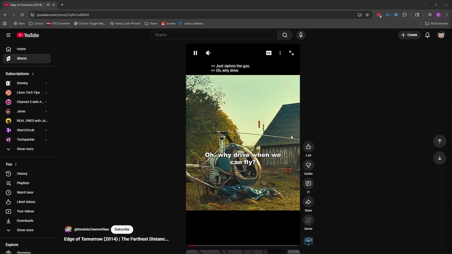Open the Chrome apps grid

pos(5,24)
